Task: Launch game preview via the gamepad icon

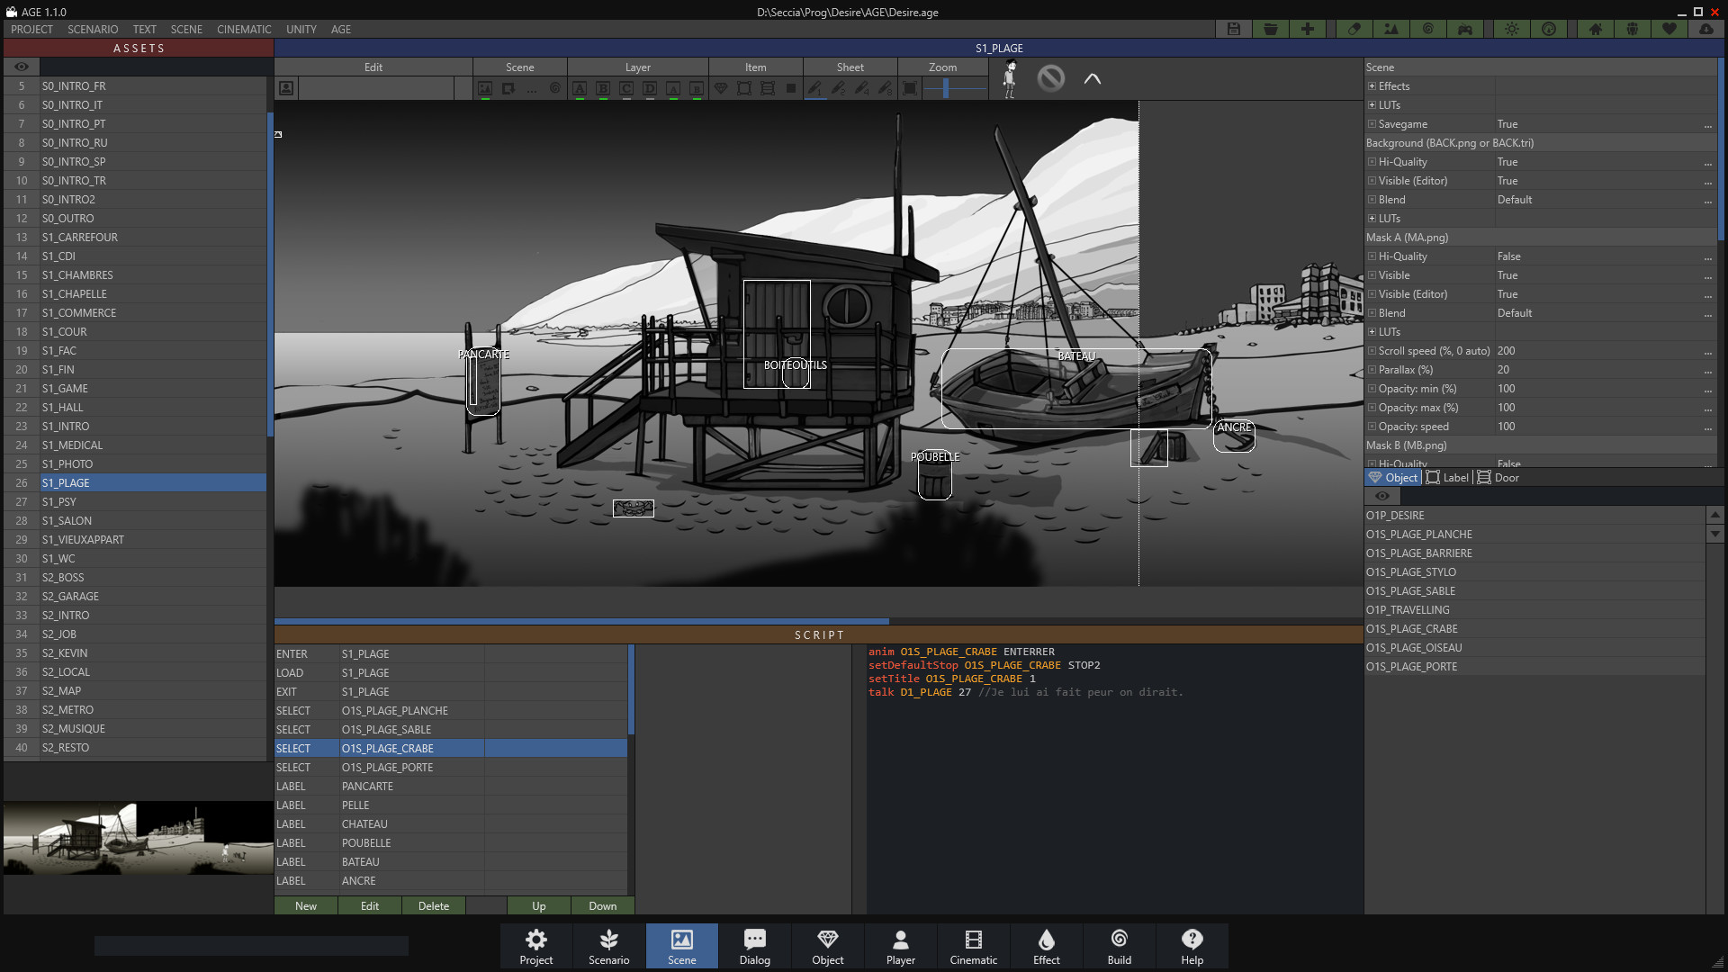Action: 1465,29
